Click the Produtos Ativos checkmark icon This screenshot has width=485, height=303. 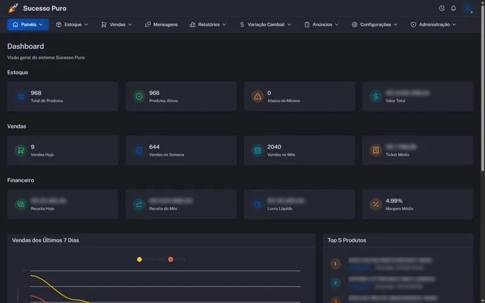[x=139, y=96]
